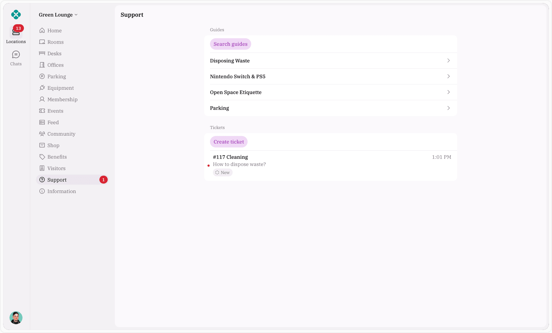
Task: Open the user avatar profile picture
Action: 16,318
